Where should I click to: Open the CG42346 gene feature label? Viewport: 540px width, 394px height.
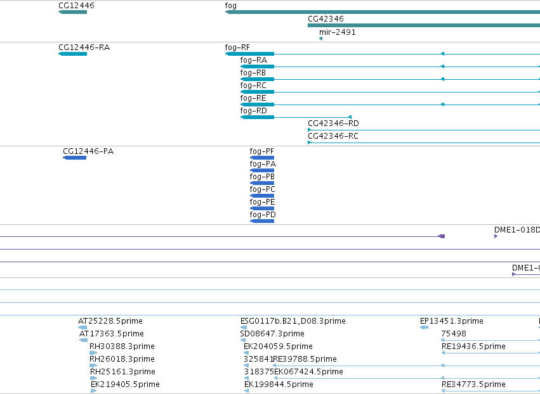tap(326, 19)
